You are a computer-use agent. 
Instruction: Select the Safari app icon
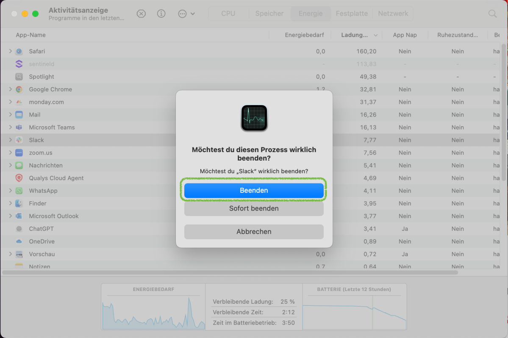pyautogui.click(x=19, y=51)
